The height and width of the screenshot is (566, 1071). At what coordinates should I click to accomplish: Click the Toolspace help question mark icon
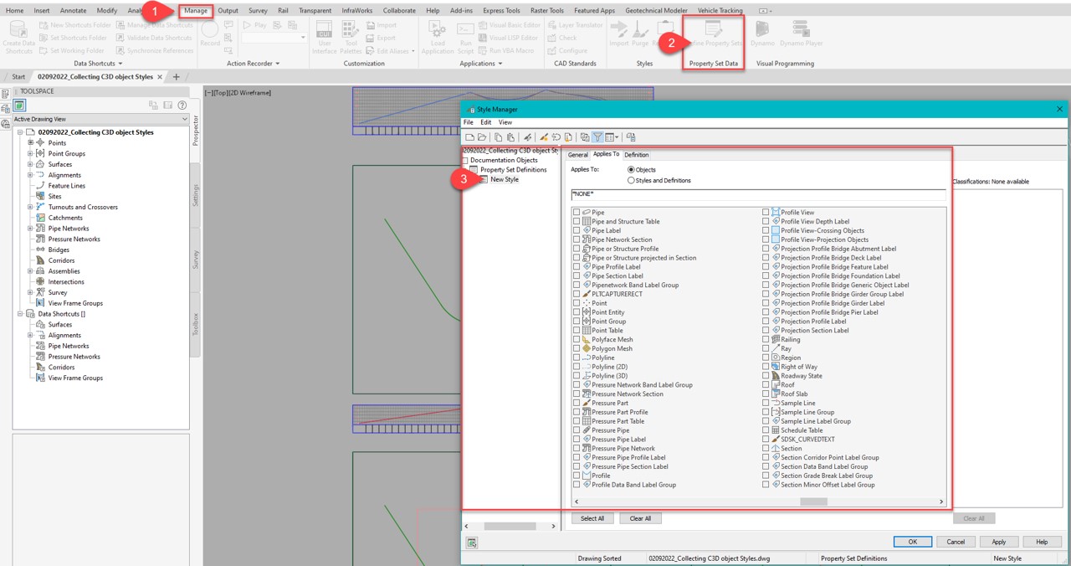[182, 105]
